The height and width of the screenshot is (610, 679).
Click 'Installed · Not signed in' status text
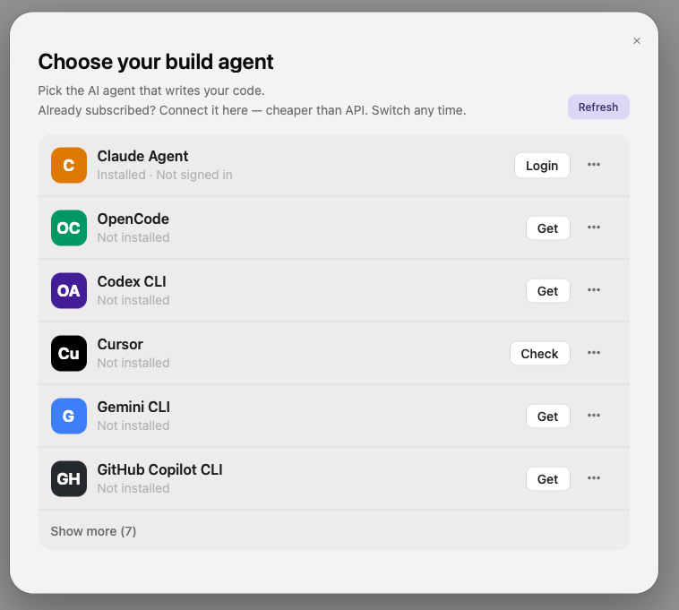coord(165,175)
